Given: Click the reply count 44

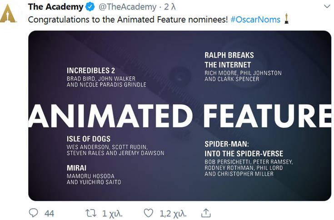Looking at the screenshot, I should click(x=49, y=213).
